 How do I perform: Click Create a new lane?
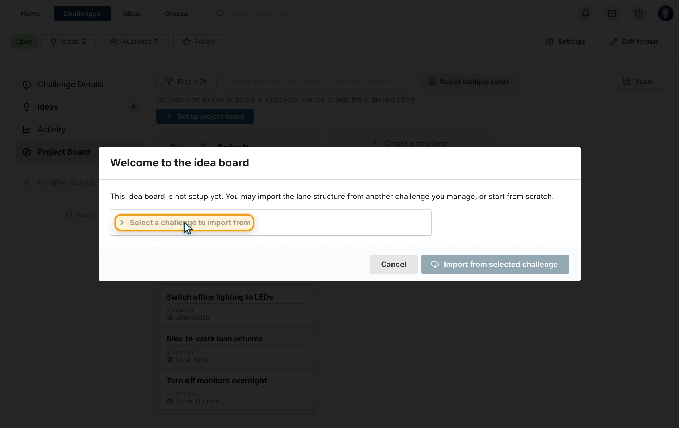(410, 143)
